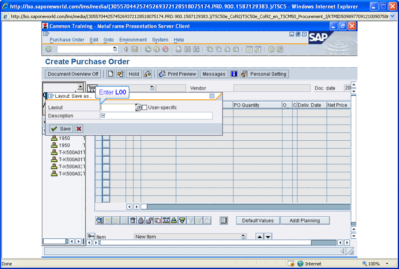Click the Other Purchase Order icon
This screenshot has height=269, width=399.
tap(121, 74)
